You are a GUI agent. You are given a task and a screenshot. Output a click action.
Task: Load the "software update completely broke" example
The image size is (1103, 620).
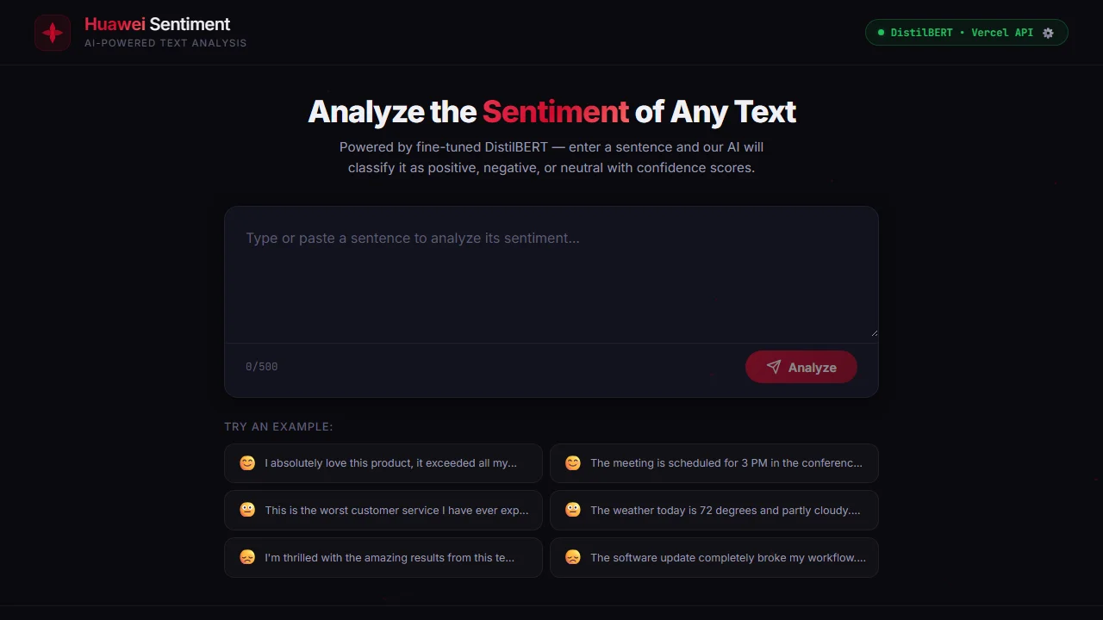(x=714, y=558)
